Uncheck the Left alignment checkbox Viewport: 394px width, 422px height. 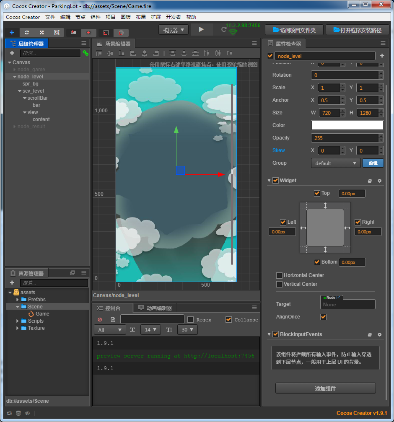(x=283, y=222)
